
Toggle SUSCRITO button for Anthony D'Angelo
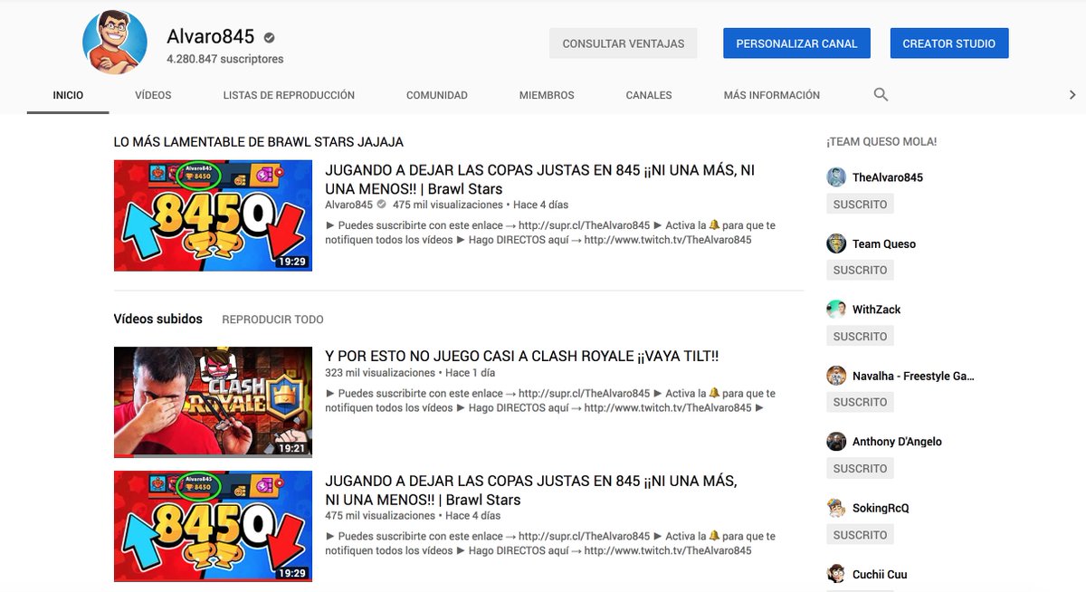(860, 469)
